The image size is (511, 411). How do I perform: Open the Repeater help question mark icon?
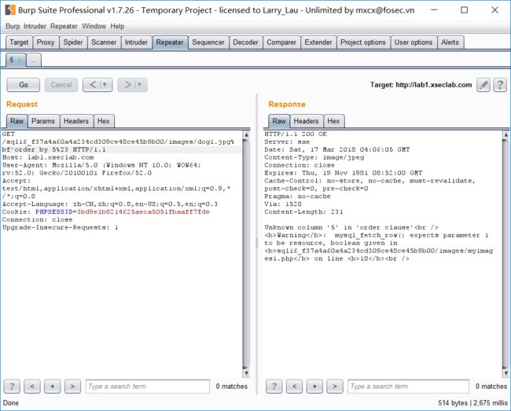500,85
